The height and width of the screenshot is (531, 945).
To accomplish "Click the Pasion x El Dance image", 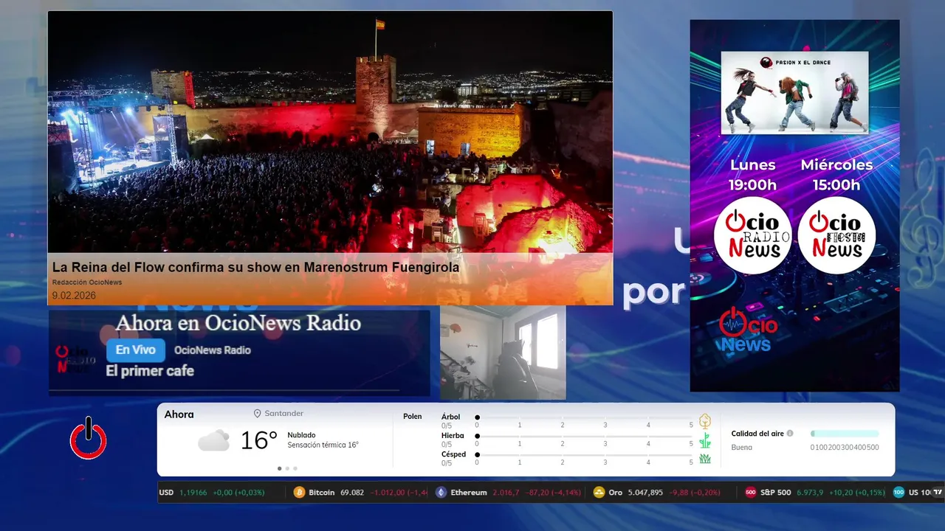I will tap(794, 92).
